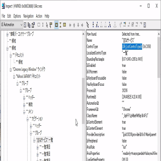The width and height of the screenshot is (161, 161).
Task: Select the 主なサービス 一覧 tree item
Action: tap(44, 140)
